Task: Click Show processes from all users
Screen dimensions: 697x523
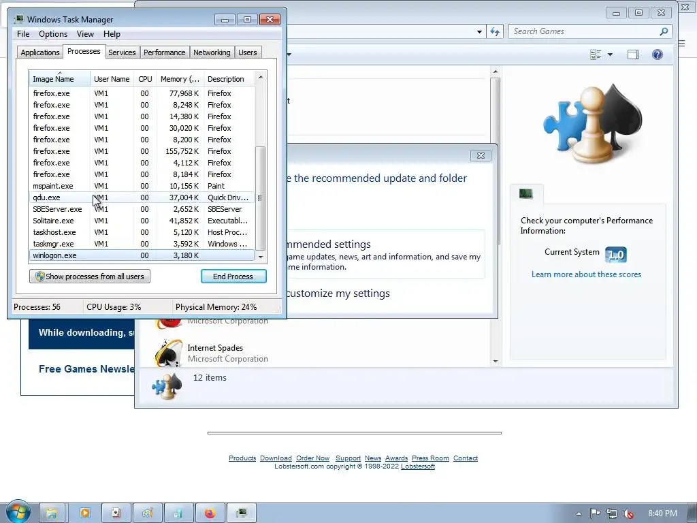Action: 90,276
